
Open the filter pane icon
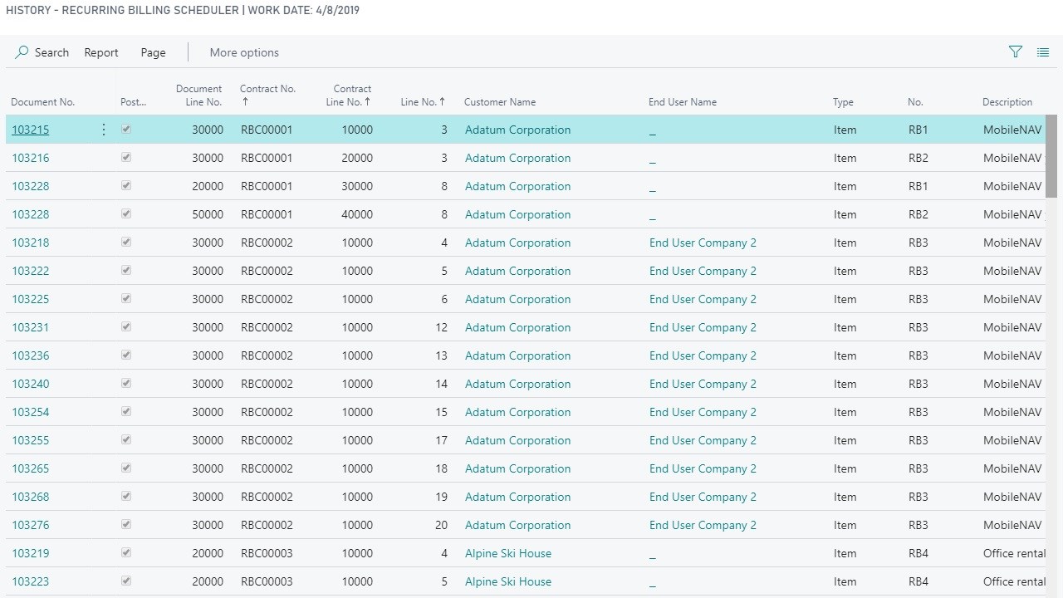tap(1015, 51)
